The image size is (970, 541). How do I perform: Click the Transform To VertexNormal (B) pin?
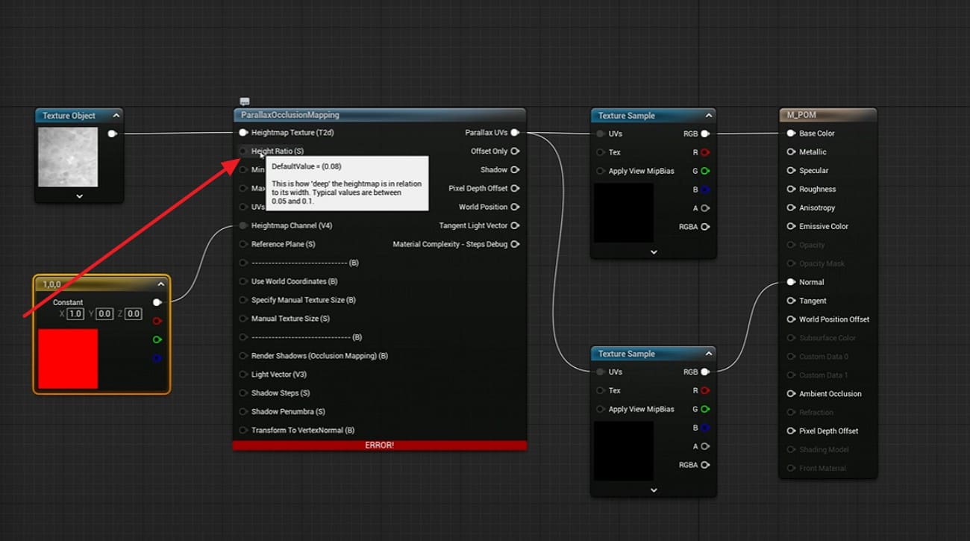pyautogui.click(x=243, y=430)
